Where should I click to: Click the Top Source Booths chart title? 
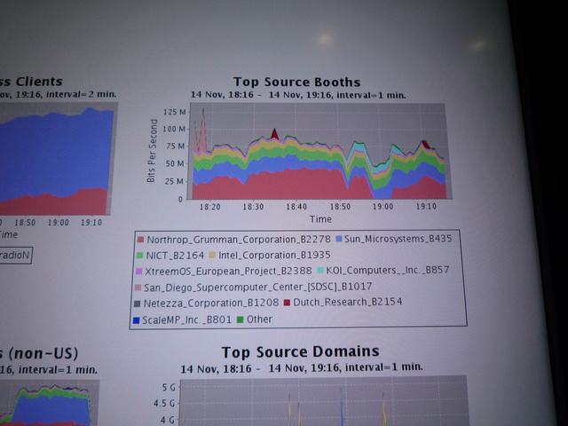pyautogui.click(x=296, y=82)
